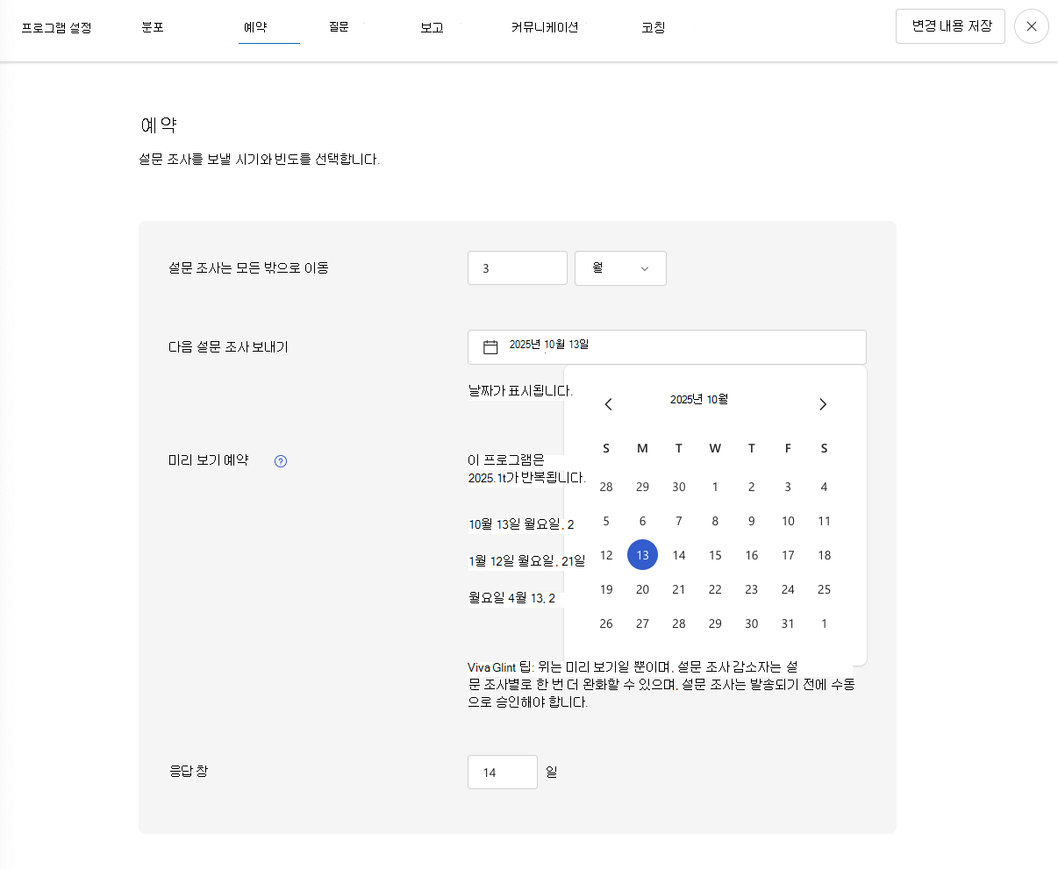Open the 코칭 tab

(653, 26)
